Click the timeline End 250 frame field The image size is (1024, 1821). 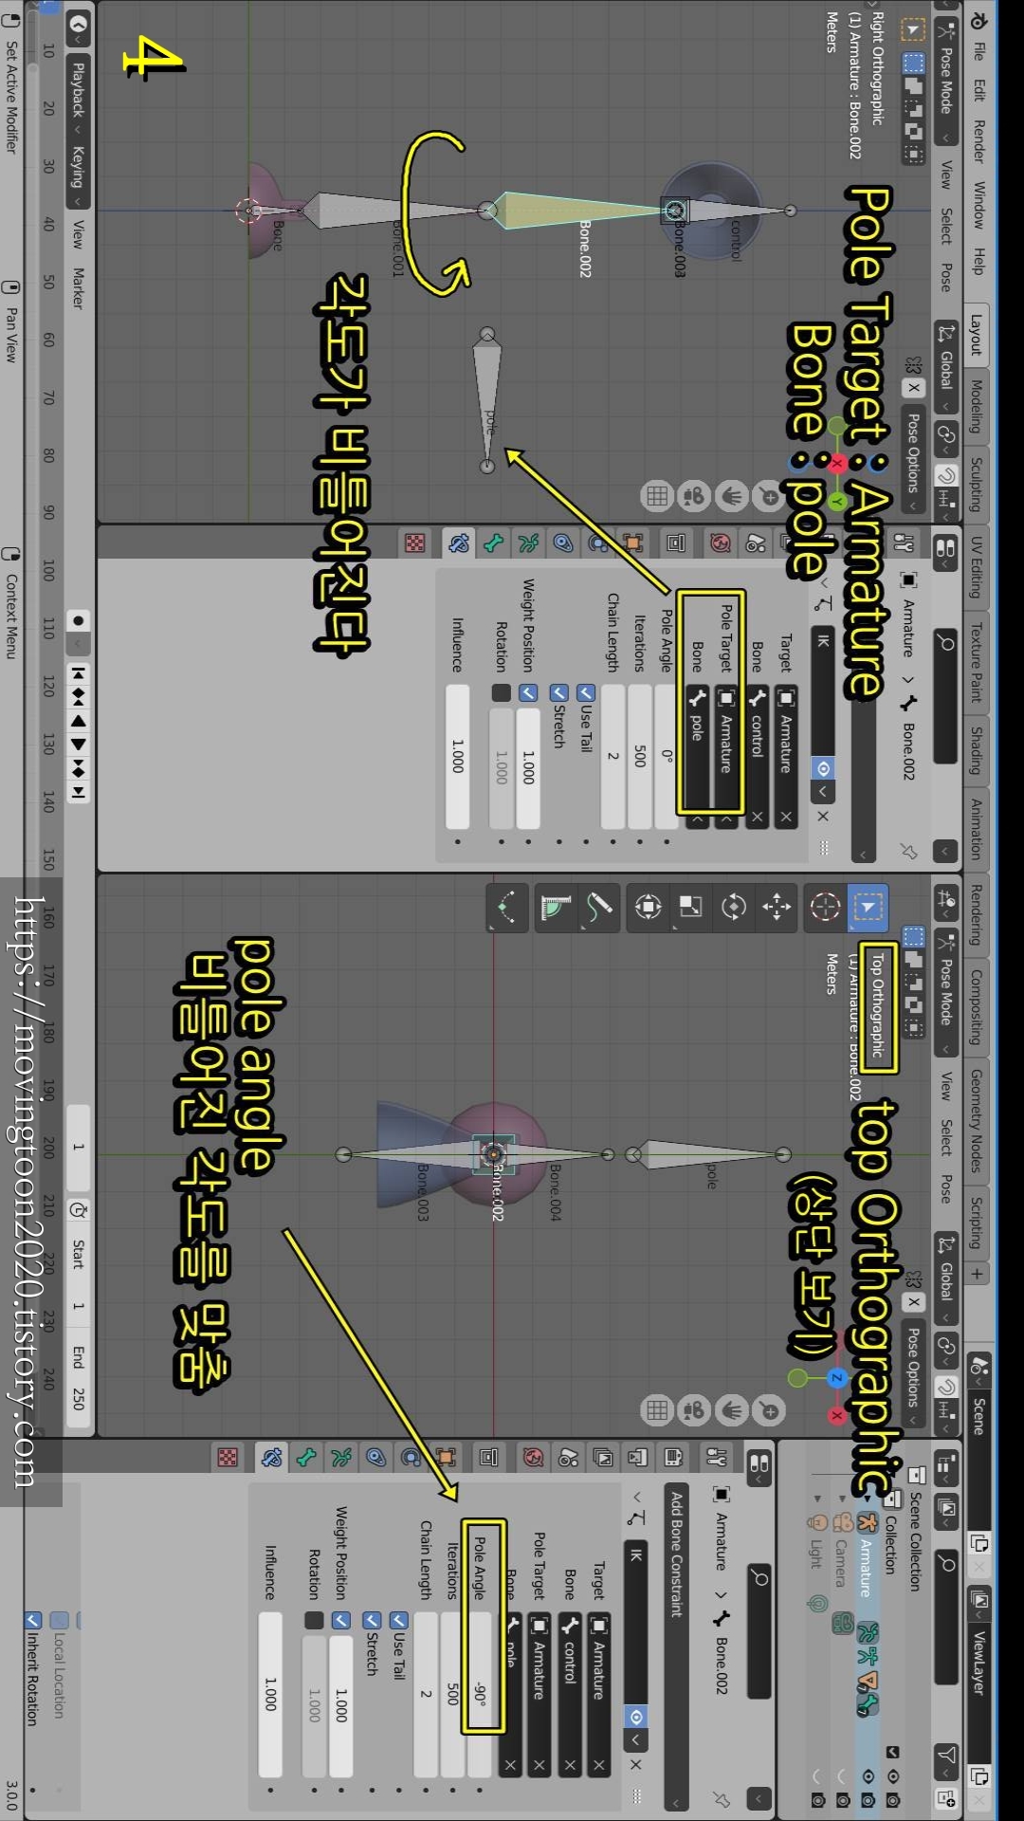pos(79,1378)
